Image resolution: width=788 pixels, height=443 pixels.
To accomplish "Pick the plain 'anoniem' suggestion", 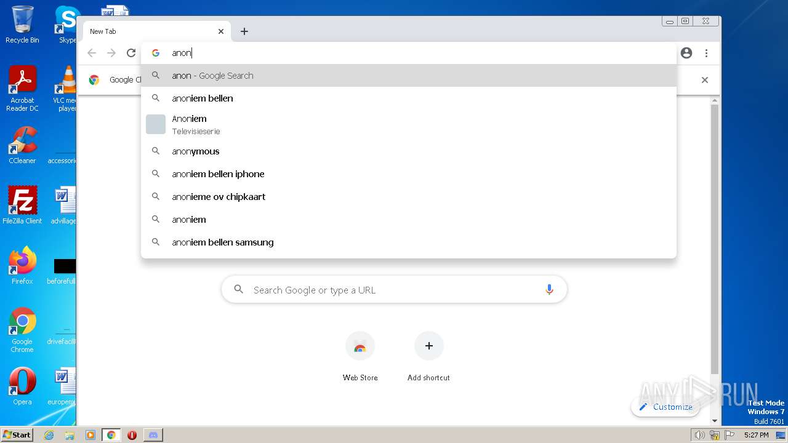I will [409, 220].
